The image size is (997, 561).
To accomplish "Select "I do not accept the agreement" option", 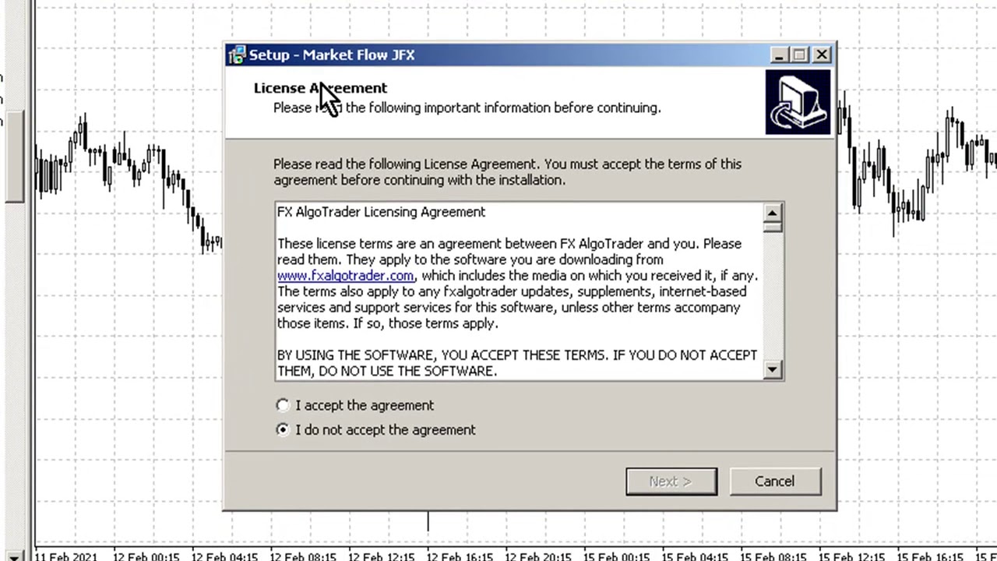I will tap(283, 429).
